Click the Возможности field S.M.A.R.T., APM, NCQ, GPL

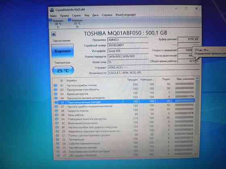pos(154,73)
